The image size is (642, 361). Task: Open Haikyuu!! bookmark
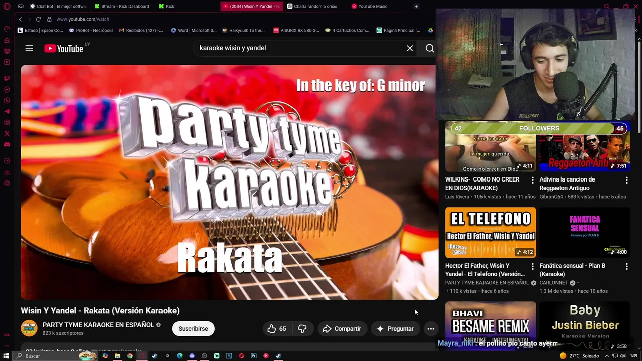[244, 30]
